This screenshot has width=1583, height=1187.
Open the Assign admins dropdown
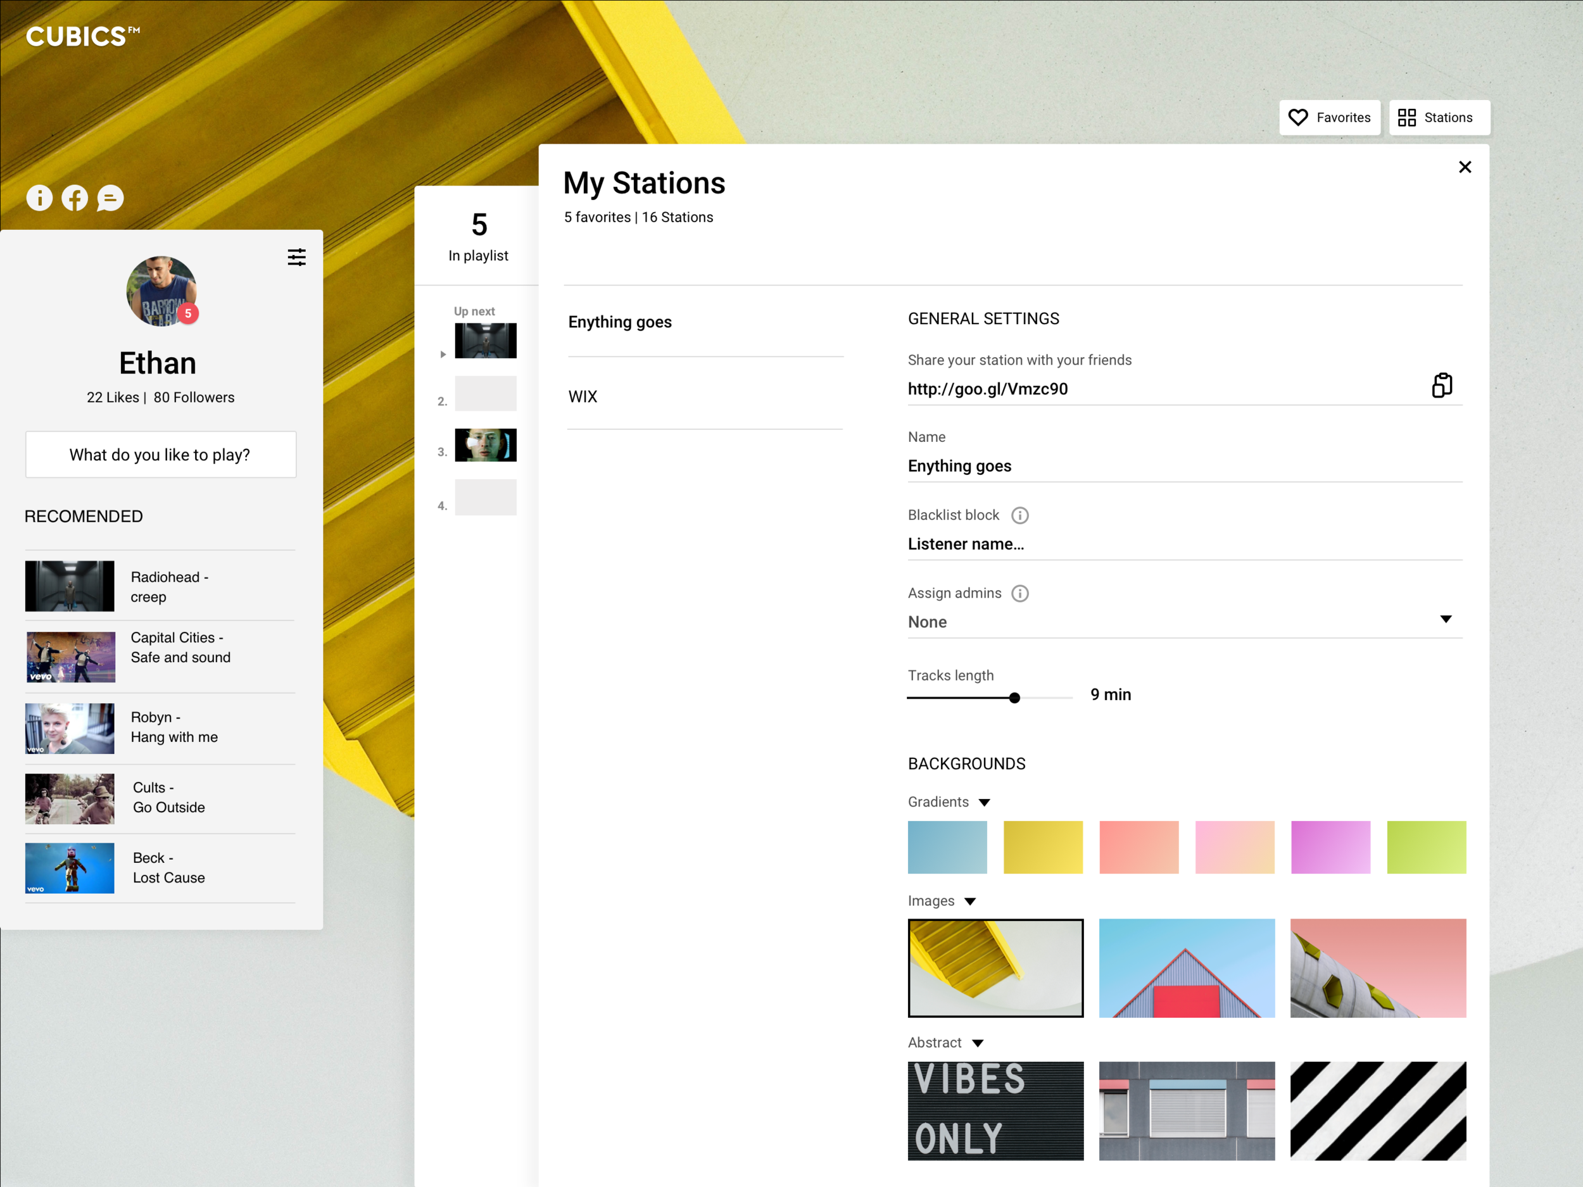click(1446, 620)
